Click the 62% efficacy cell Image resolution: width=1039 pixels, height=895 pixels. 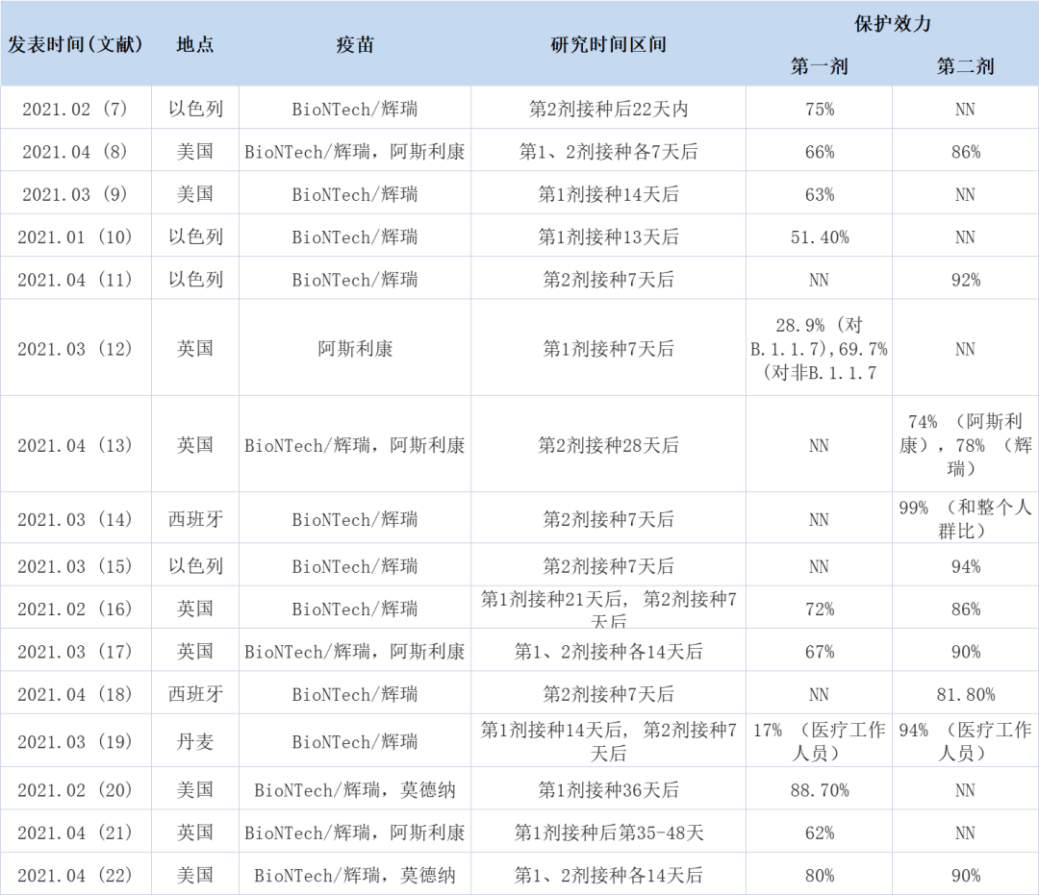[x=819, y=833]
